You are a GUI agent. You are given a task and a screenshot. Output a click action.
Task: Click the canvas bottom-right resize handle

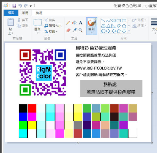click(x=152, y=143)
